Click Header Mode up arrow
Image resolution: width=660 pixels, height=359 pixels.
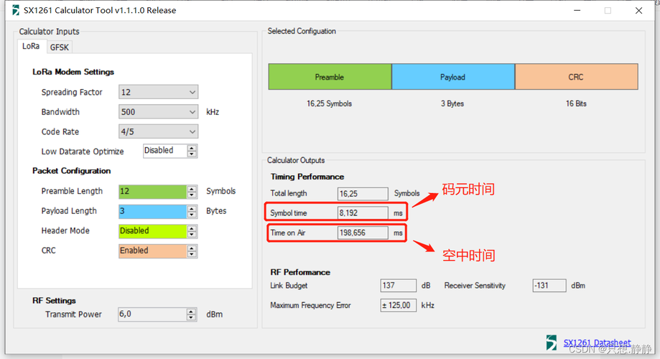pyautogui.click(x=192, y=228)
